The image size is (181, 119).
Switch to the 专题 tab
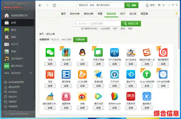[100, 14]
